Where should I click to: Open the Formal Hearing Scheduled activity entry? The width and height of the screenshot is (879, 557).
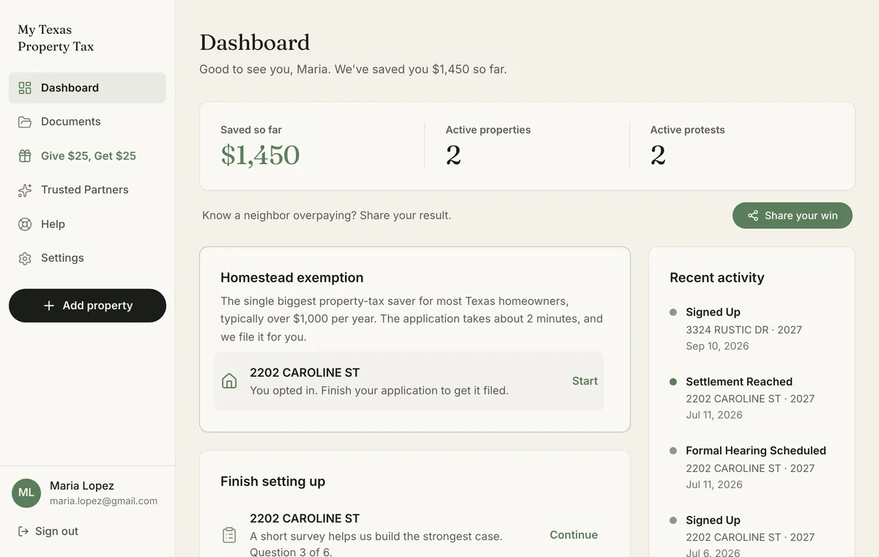pyautogui.click(x=748, y=468)
